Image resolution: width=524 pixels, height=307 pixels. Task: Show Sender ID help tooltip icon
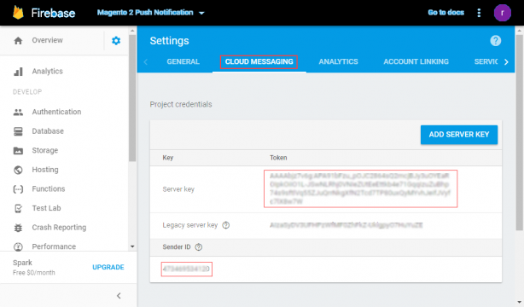tap(199, 247)
